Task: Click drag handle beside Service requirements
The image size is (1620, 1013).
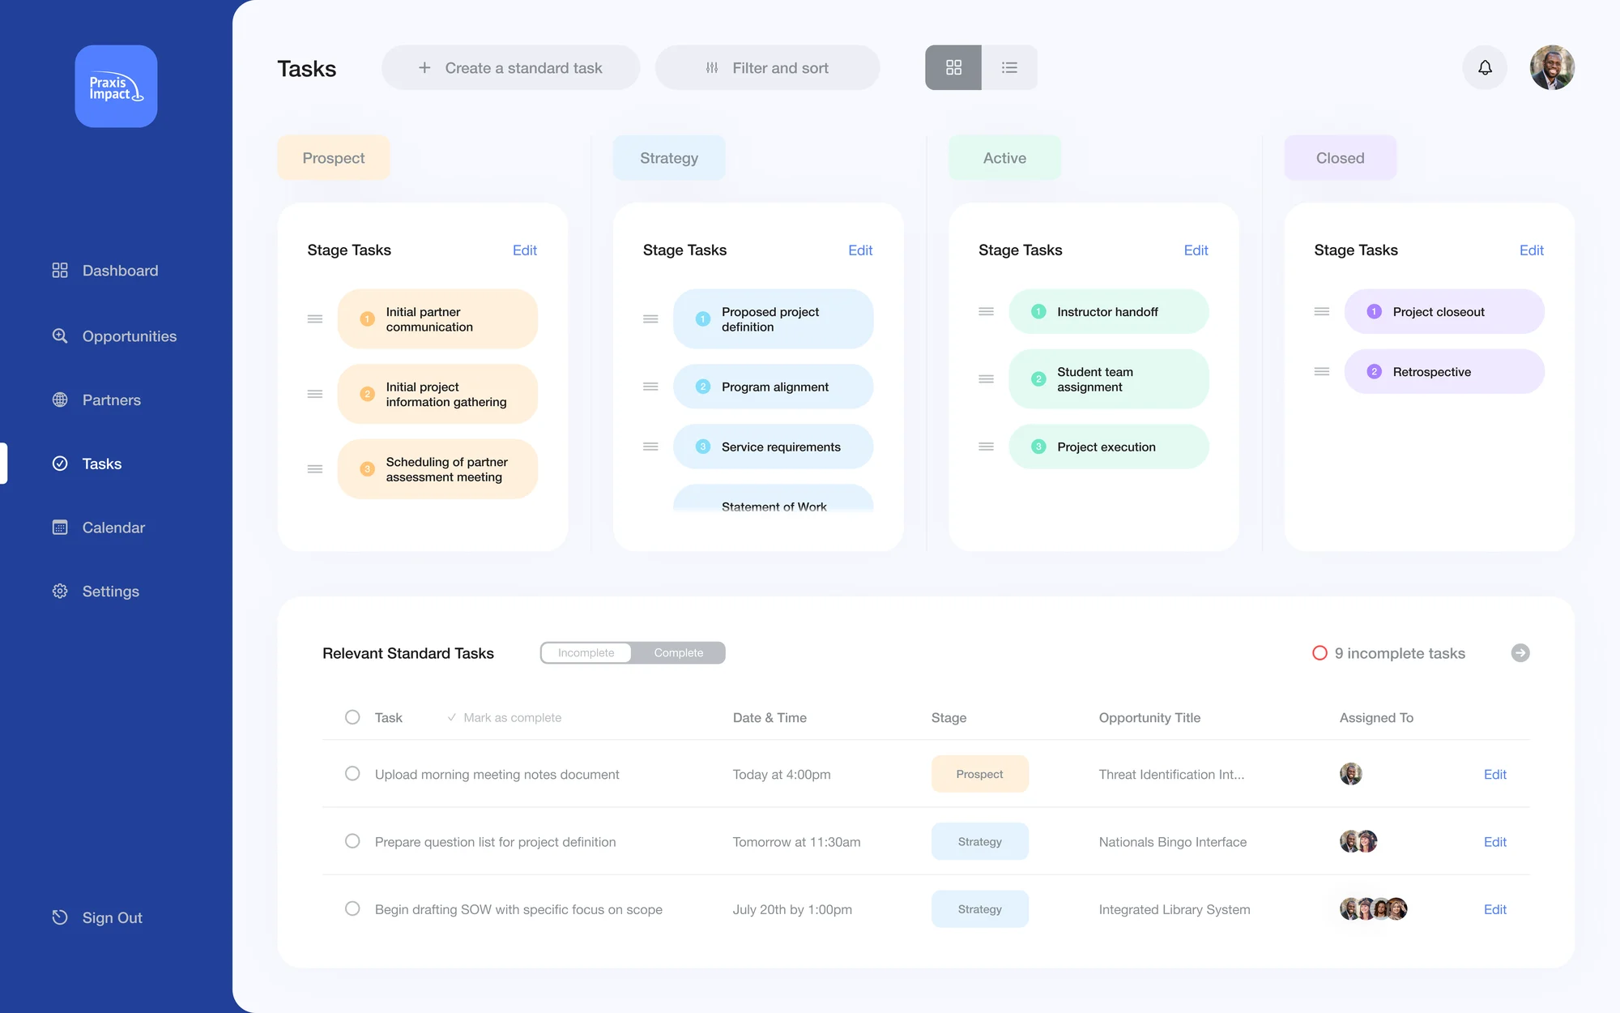Action: click(x=650, y=447)
